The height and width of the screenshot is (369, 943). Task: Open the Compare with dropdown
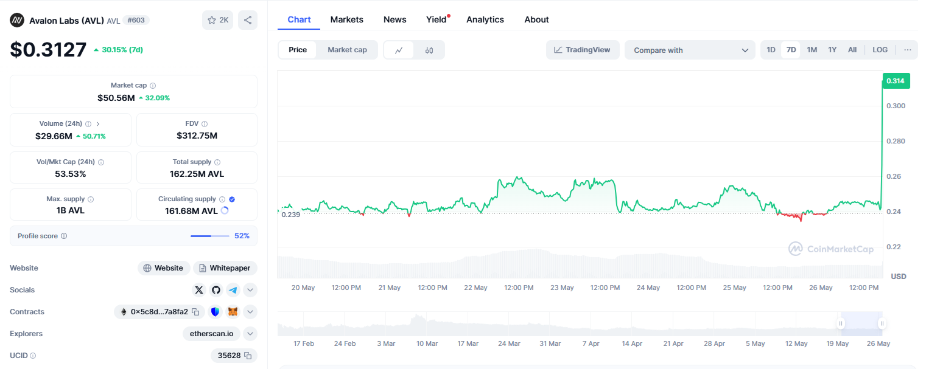click(690, 50)
